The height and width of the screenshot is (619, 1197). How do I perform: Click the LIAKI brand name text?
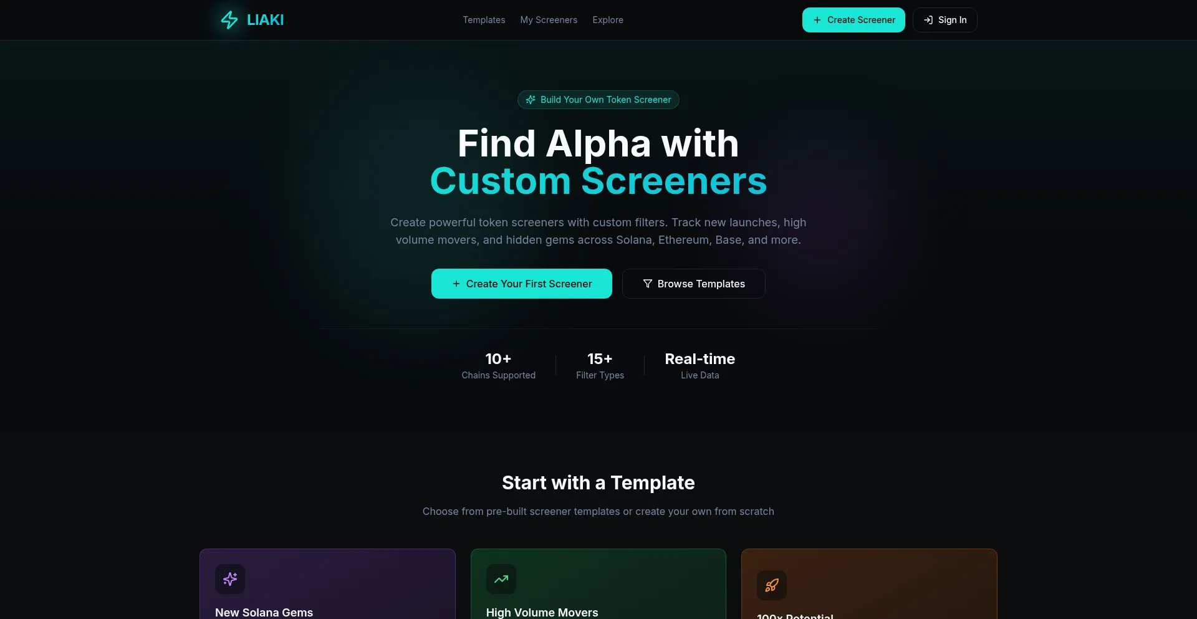[x=266, y=20]
